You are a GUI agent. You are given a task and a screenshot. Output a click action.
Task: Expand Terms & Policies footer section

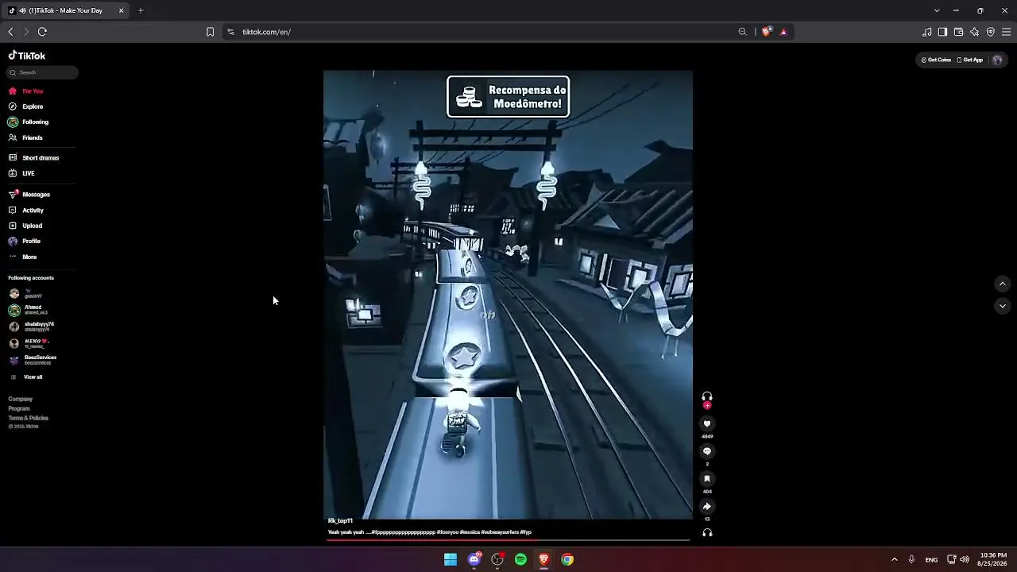click(29, 419)
